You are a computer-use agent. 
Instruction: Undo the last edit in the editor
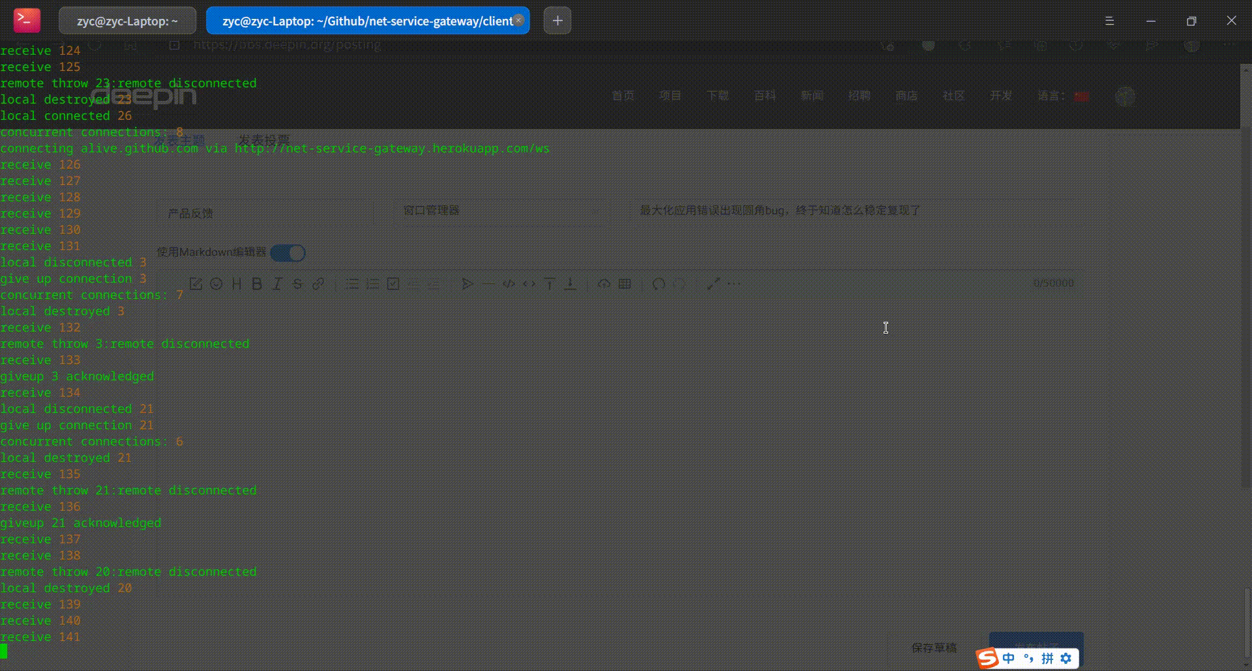(659, 283)
